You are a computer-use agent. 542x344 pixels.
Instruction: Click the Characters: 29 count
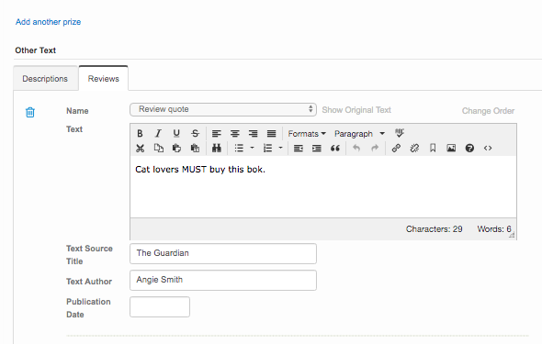(x=434, y=229)
